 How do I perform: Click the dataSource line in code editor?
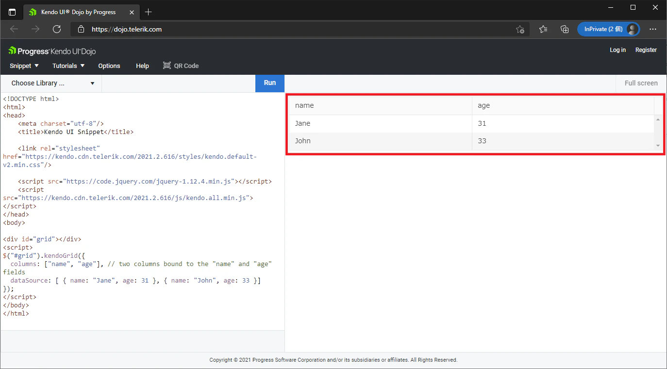[x=136, y=281]
